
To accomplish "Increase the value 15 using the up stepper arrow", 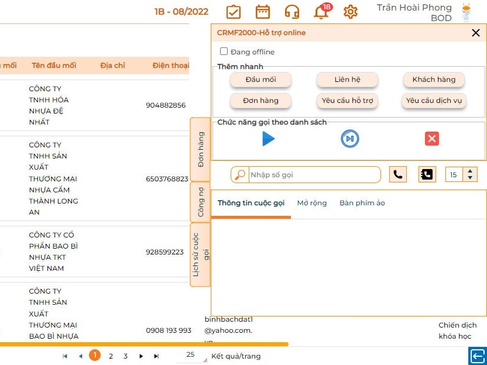I will pos(470,170).
